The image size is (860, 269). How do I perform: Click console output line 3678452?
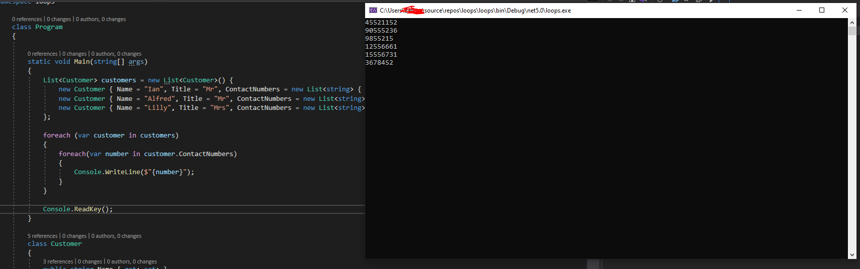[379, 63]
